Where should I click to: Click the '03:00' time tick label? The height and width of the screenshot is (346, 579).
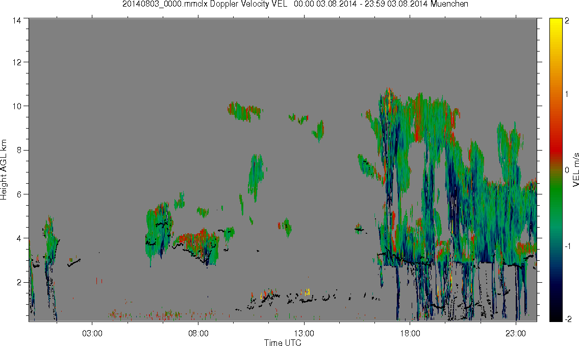[x=92, y=333]
